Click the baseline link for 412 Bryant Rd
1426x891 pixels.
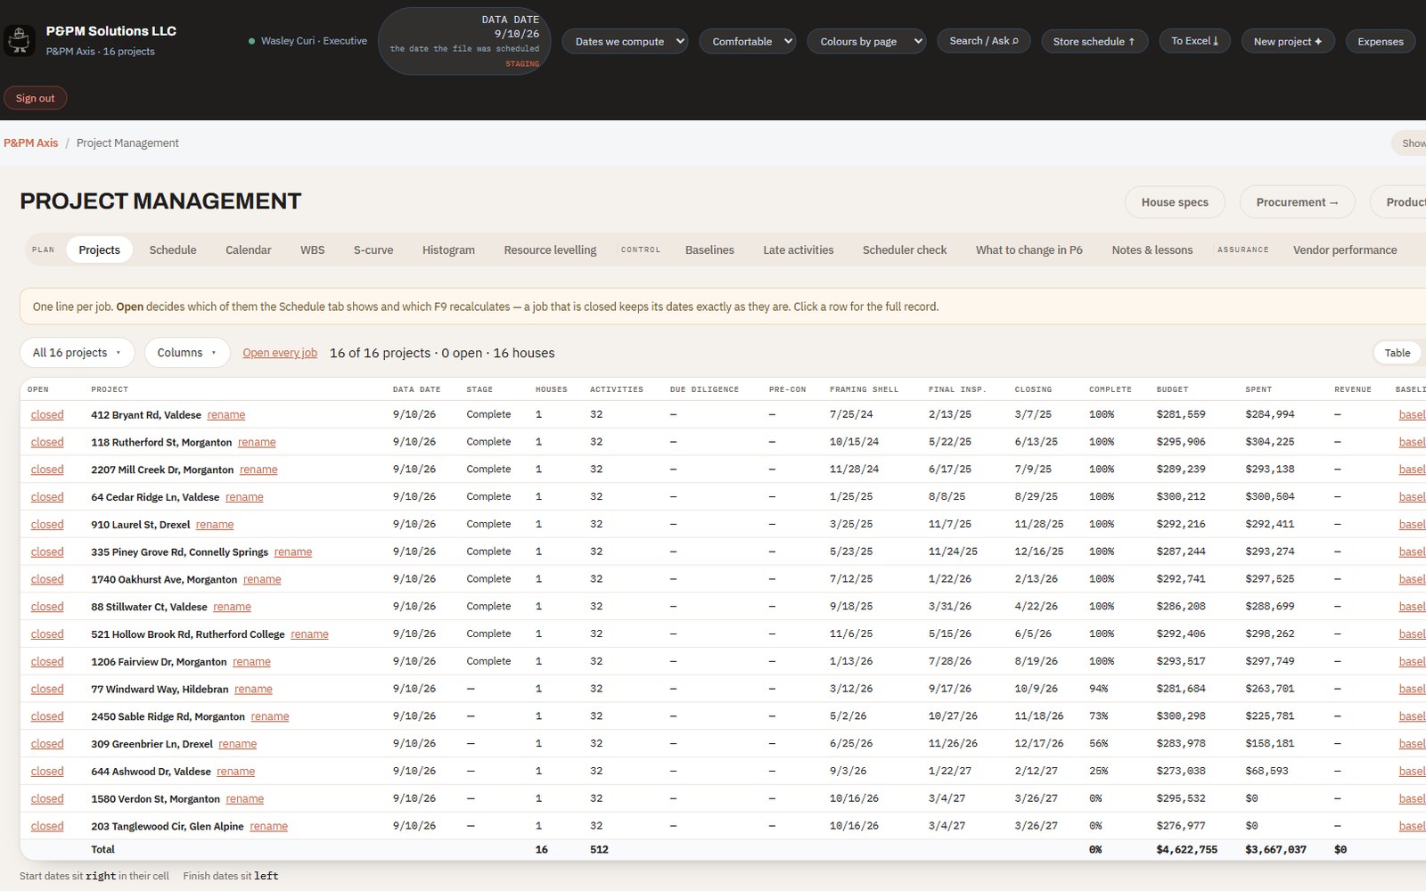tap(1412, 415)
